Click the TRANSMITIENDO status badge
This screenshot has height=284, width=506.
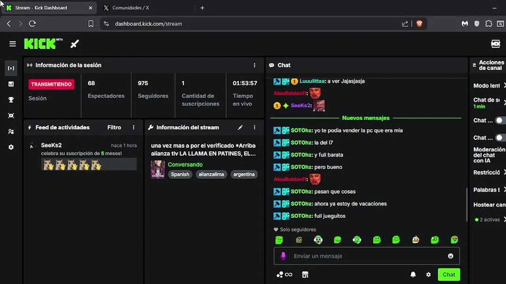coord(51,84)
